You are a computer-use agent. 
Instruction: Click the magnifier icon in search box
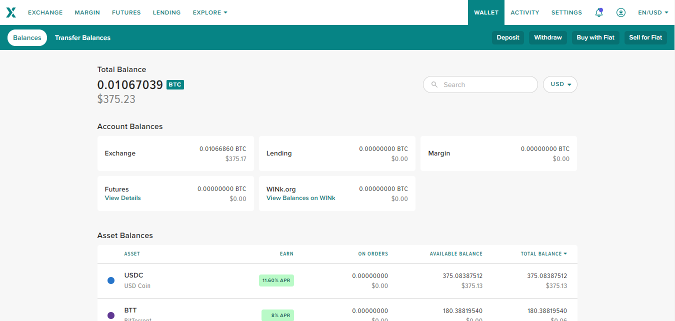[434, 85]
